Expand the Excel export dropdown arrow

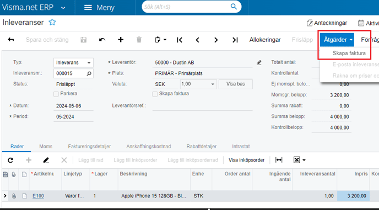click(304, 160)
